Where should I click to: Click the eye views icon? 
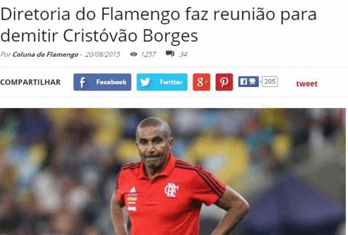(133, 54)
